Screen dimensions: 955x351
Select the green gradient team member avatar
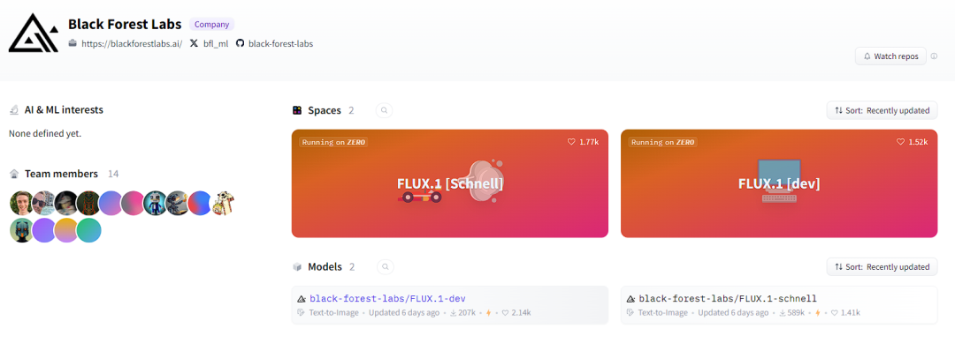point(89,231)
